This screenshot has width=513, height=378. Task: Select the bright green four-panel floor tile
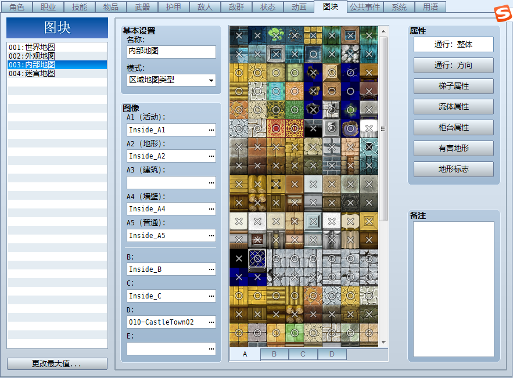[x=295, y=333]
